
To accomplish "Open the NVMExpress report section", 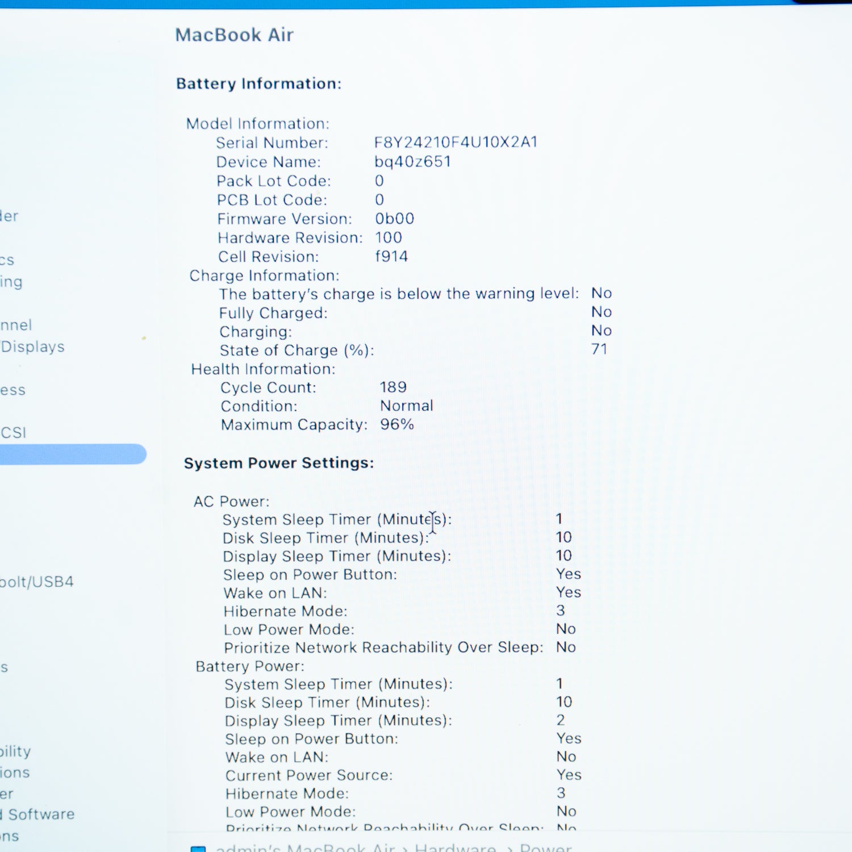I will click(x=14, y=390).
